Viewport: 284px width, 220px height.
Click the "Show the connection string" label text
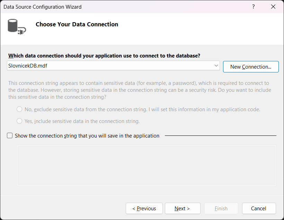[87, 136]
